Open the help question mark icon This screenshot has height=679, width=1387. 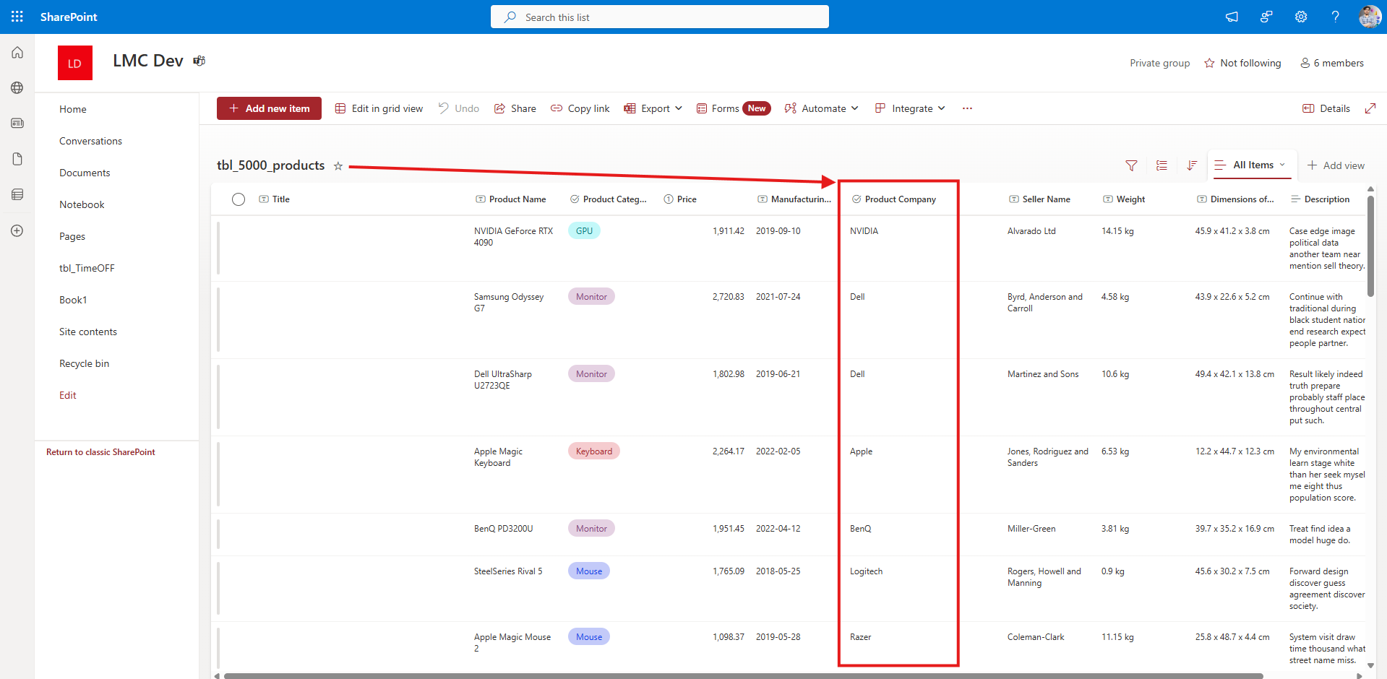[x=1335, y=17]
